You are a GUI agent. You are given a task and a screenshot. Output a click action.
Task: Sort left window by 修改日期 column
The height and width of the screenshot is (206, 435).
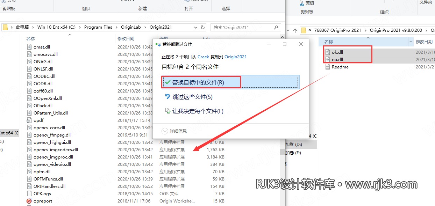click(126, 38)
